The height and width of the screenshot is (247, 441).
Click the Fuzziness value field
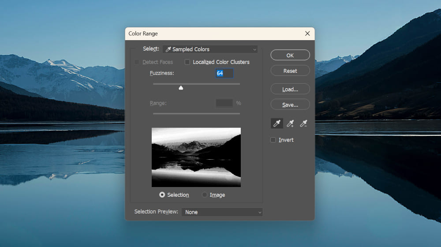224,73
